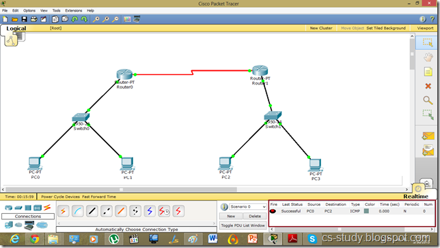Pick the orange Fiber cable
Viewport: 440px width, 248px height.
(121, 211)
